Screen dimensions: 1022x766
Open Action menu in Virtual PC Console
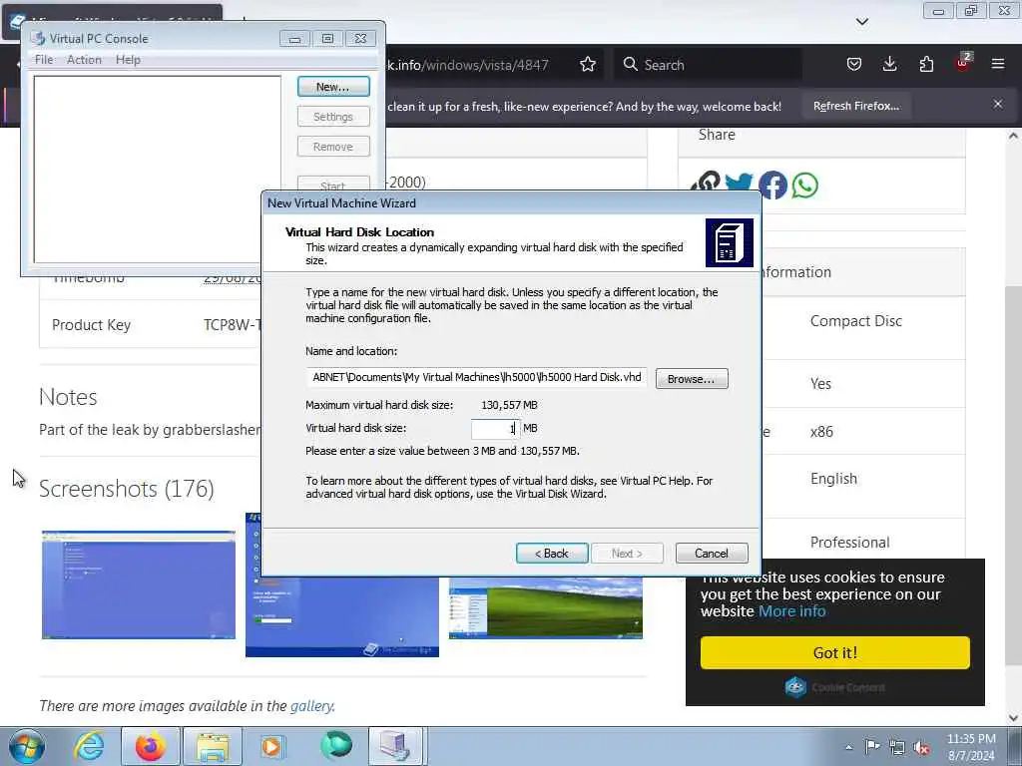84,59
